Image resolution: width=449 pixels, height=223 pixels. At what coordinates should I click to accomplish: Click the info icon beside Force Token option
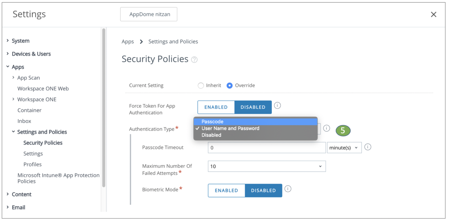pos(277,106)
